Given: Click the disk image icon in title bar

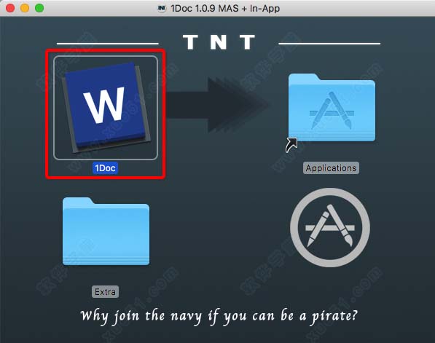Looking at the screenshot, I should [x=162, y=9].
